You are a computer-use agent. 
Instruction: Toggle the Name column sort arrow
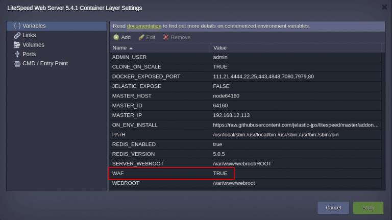pyautogui.click(x=131, y=48)
